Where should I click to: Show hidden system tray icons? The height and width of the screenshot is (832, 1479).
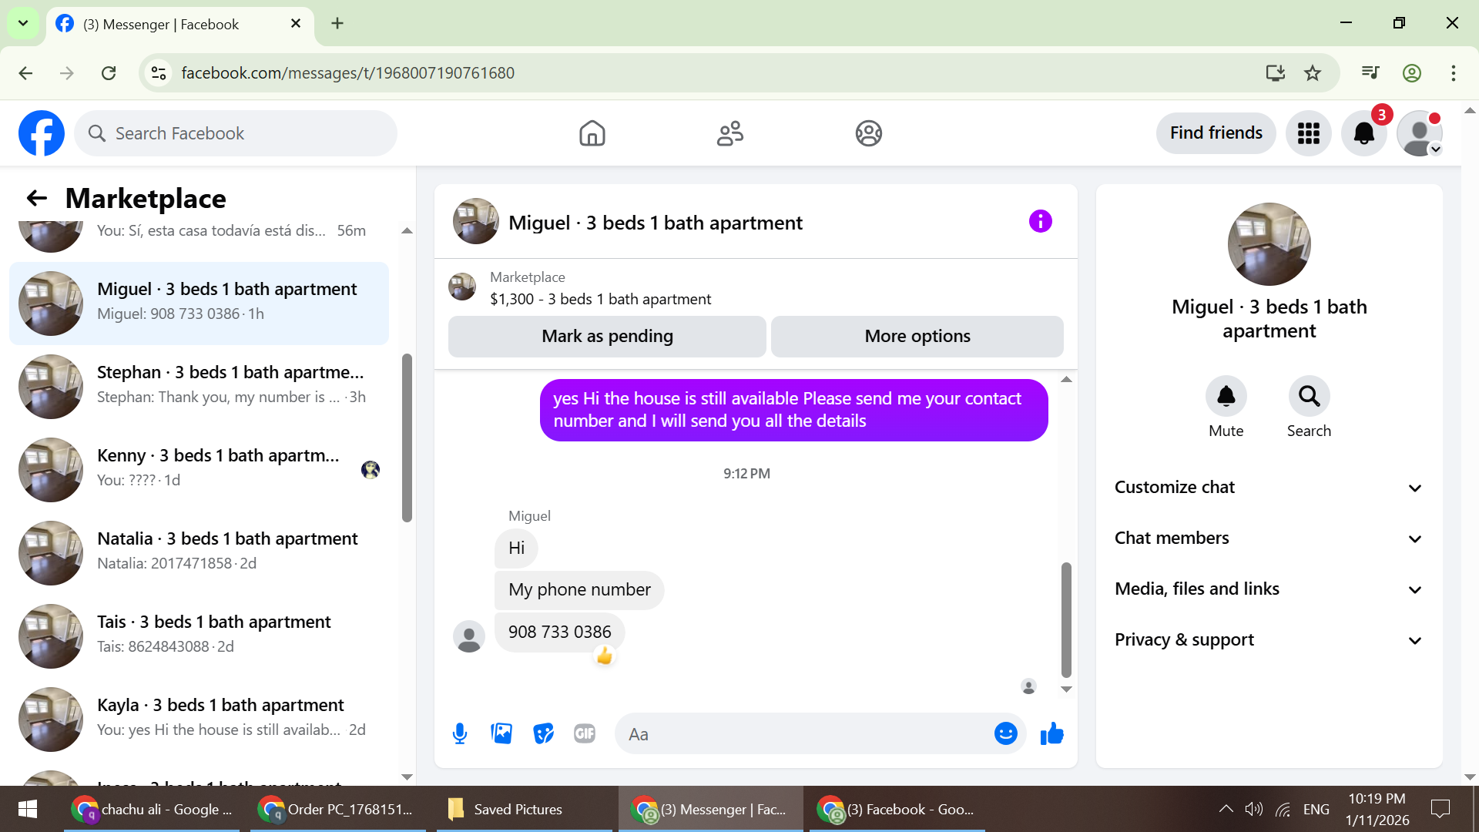click(1225, 809)
